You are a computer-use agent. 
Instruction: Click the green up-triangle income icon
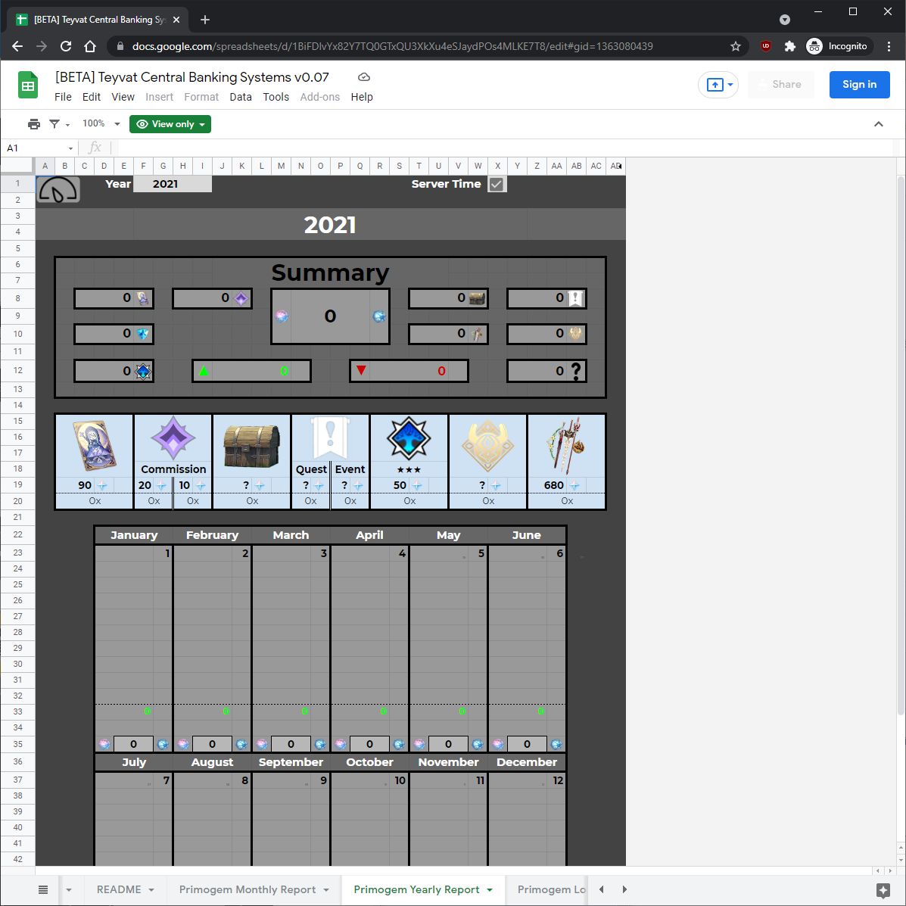coord(204,371)
